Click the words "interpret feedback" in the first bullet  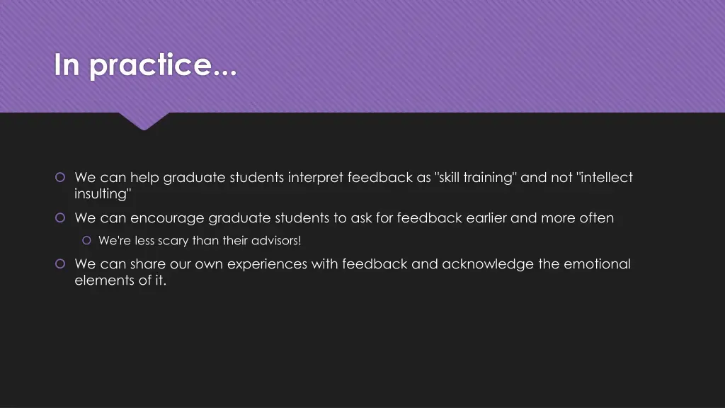(x=350, y=177)
